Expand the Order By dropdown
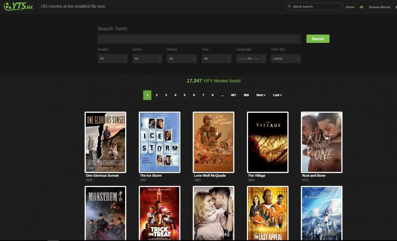The width and height of the screenshot is (397, 241). [x=286, y=59]
